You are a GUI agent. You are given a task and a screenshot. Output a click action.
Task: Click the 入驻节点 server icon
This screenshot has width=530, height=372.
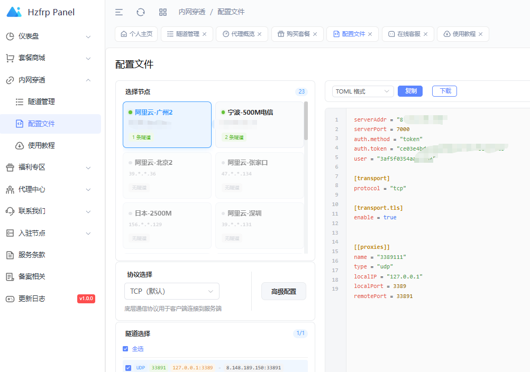coord(10,233)
